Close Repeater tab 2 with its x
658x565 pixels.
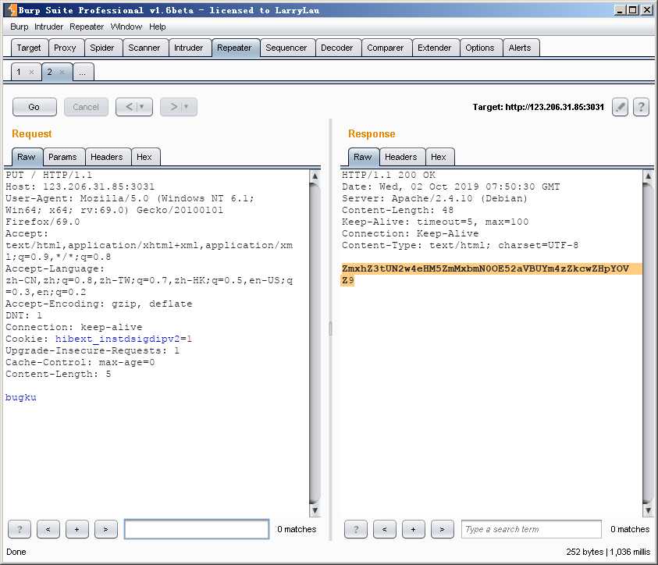pyautogui.click(x=62, y=72)
